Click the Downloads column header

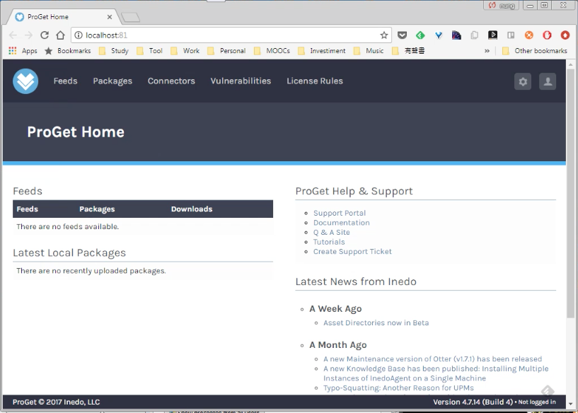pos(192,209)
